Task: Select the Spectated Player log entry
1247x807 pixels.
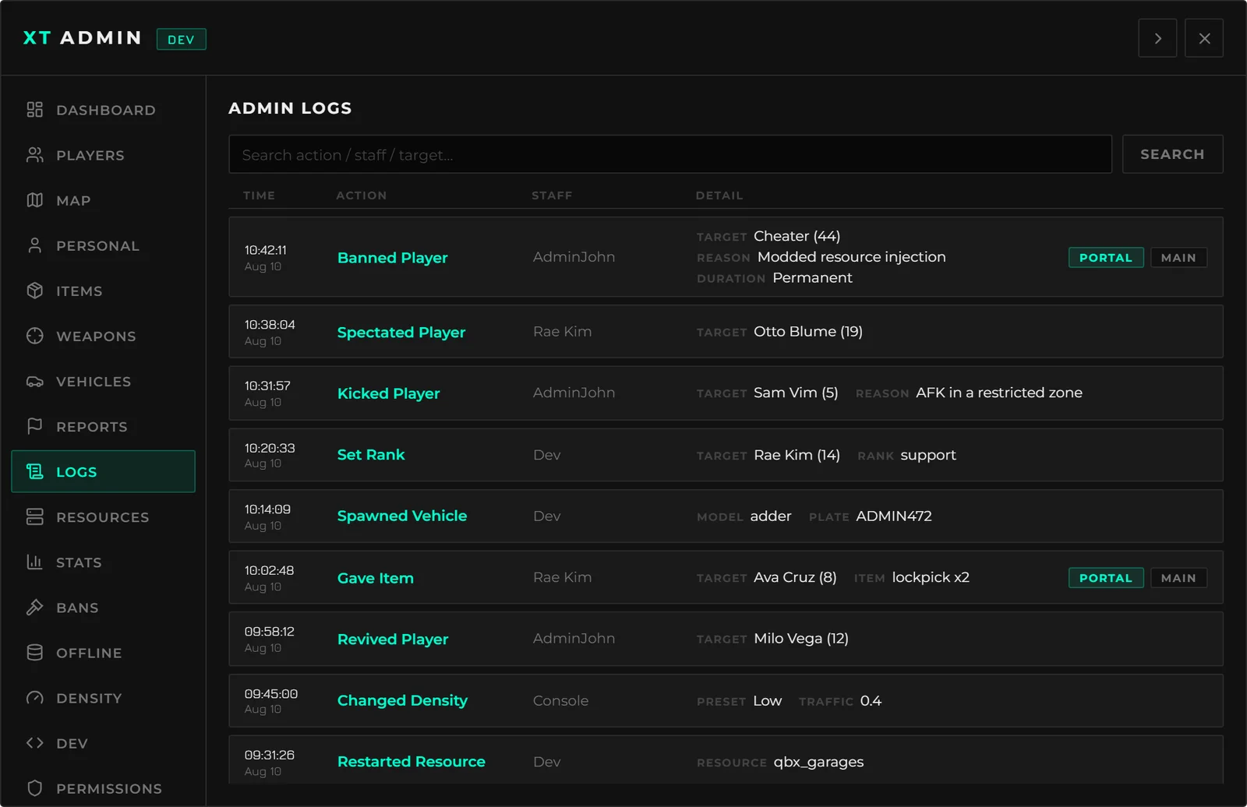Action: click(726, 332)
